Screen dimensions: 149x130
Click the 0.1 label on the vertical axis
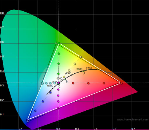(2, 114)
